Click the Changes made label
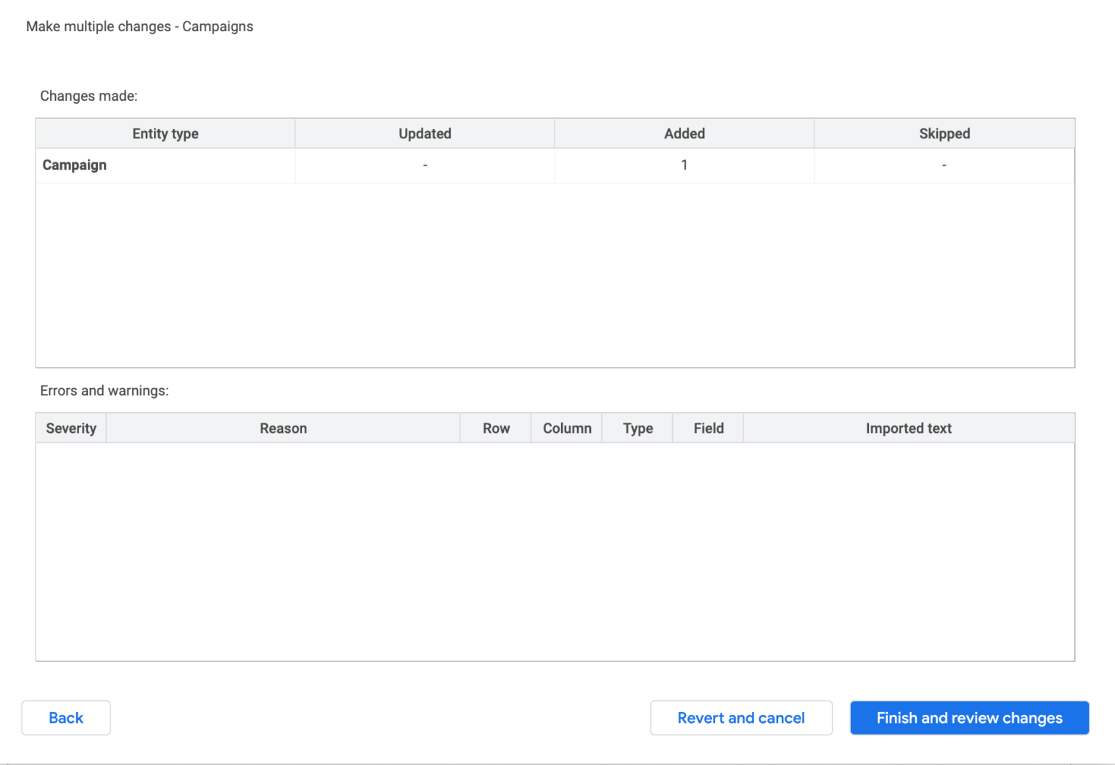 coord(89,96)
